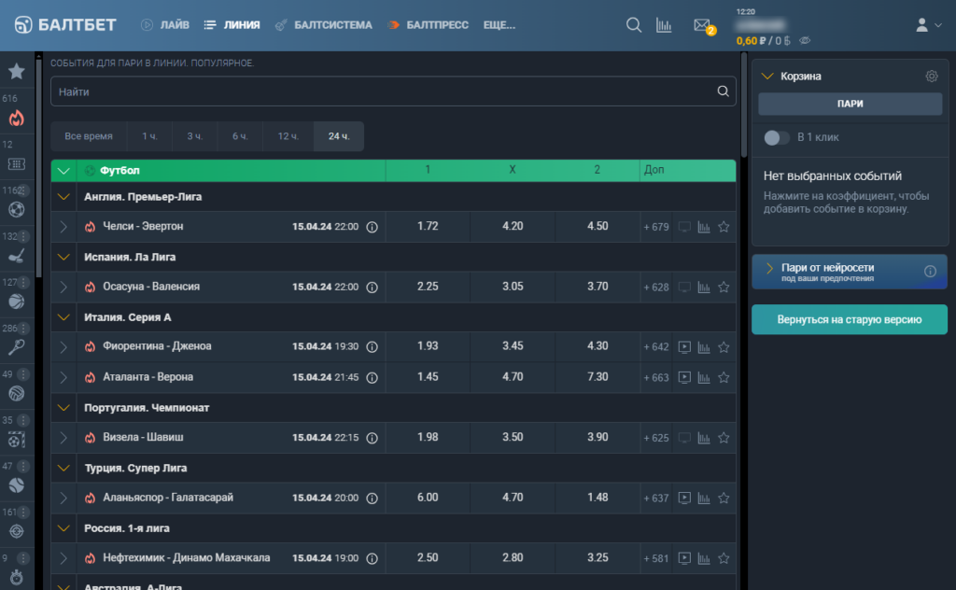Select odds 1.45 on Аталанта win
956x590 pixels.
pos(428,376)
